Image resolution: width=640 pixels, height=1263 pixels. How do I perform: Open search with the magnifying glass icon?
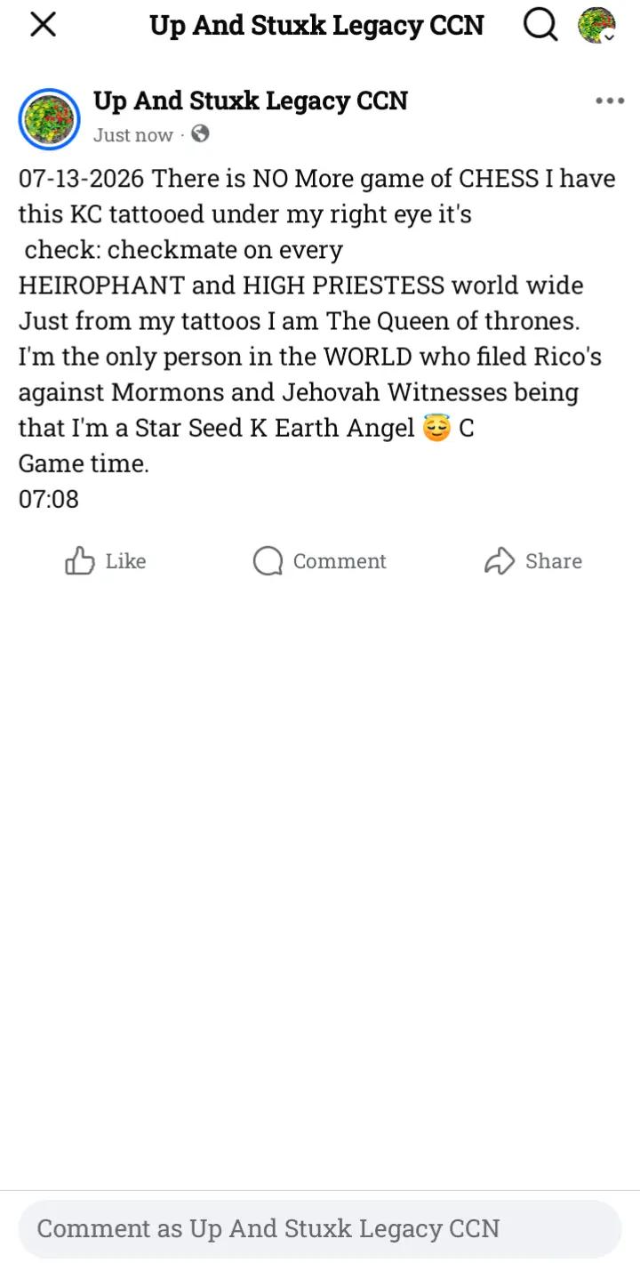pyautogui.click(x=540, y=25)
